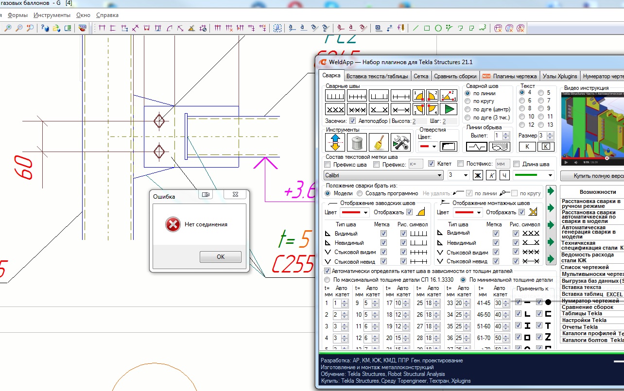Toggle the Катет checkbox

(x=431, y=164)
